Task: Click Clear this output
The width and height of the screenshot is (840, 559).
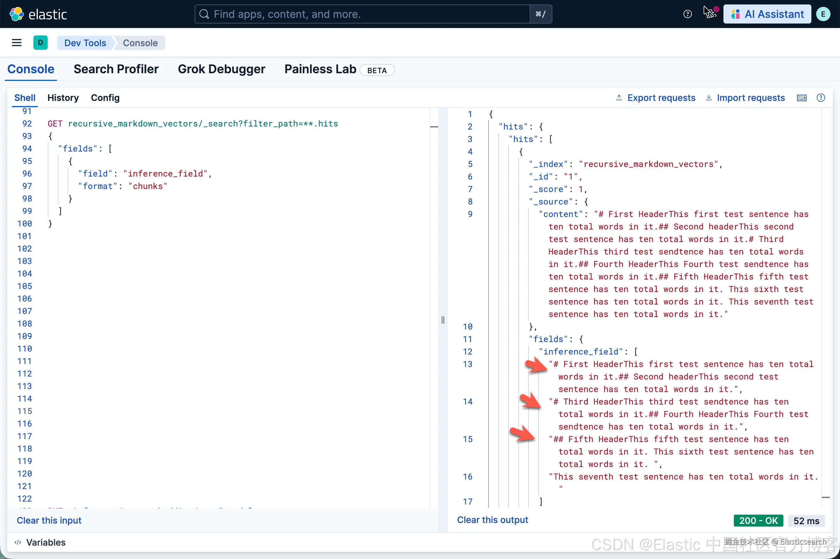Action: click(492, 520)
